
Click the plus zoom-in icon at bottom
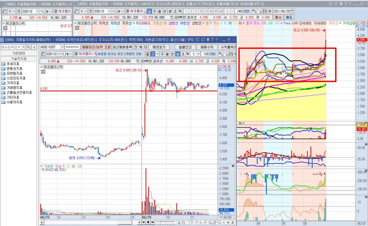point(228,222)
